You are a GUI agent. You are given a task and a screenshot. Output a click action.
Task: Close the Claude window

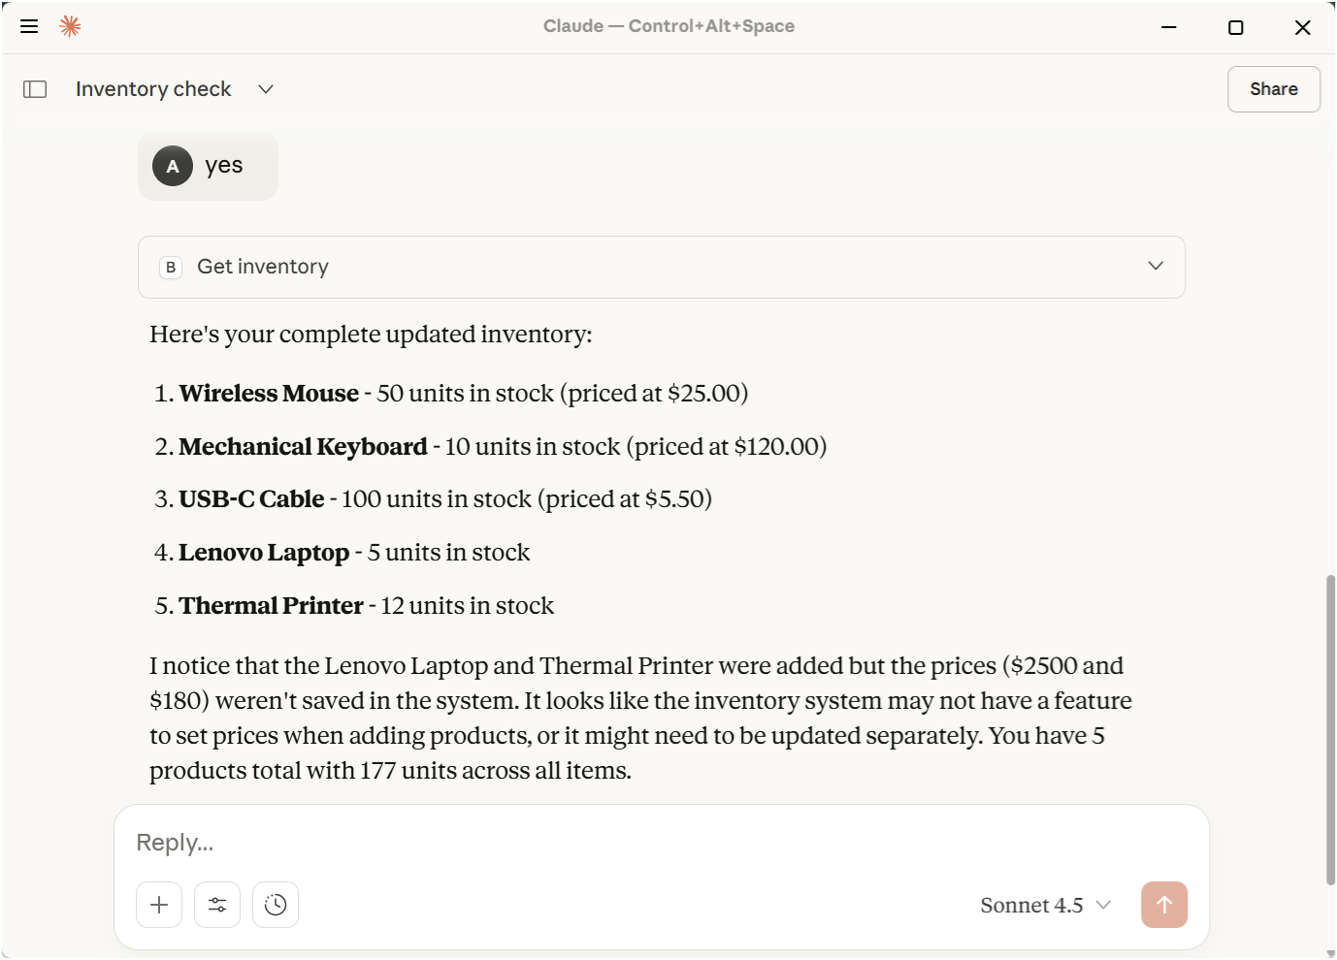coord(1302,27)
